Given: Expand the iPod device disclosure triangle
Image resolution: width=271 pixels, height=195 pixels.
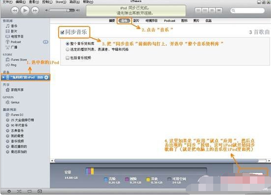Looking at the screenshot, I should pyautogui.click(x=3, y=77).
